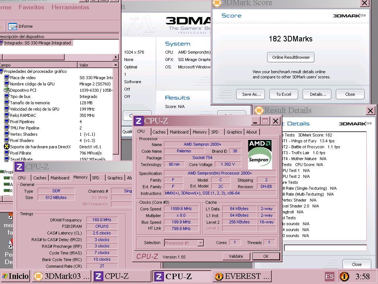Click the Valor column header
Screen dimensions: 378x284
click(x=95, y=65)
